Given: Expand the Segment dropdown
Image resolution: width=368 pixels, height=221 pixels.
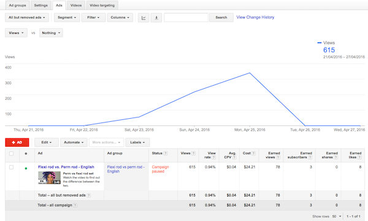Looking at the screenshot, I should [x=67, y=18].
